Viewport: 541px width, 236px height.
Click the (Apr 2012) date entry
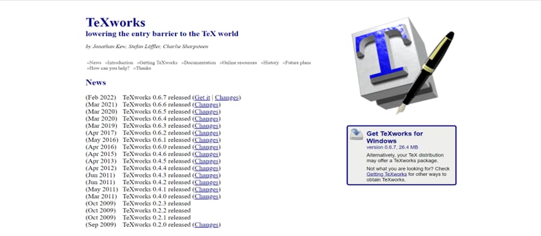click(101, 168)
